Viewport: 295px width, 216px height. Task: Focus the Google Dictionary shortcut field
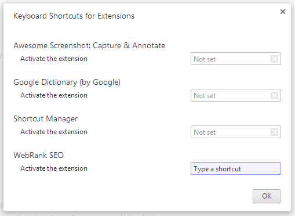(236, 95)
